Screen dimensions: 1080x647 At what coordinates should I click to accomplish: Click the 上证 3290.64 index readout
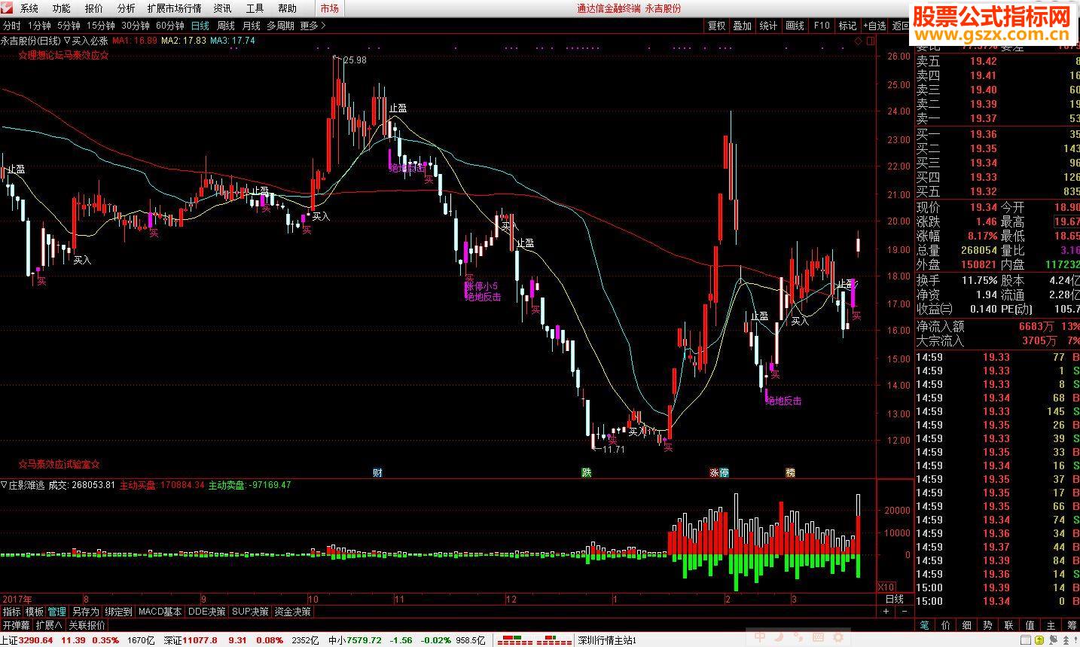(27, 640)
